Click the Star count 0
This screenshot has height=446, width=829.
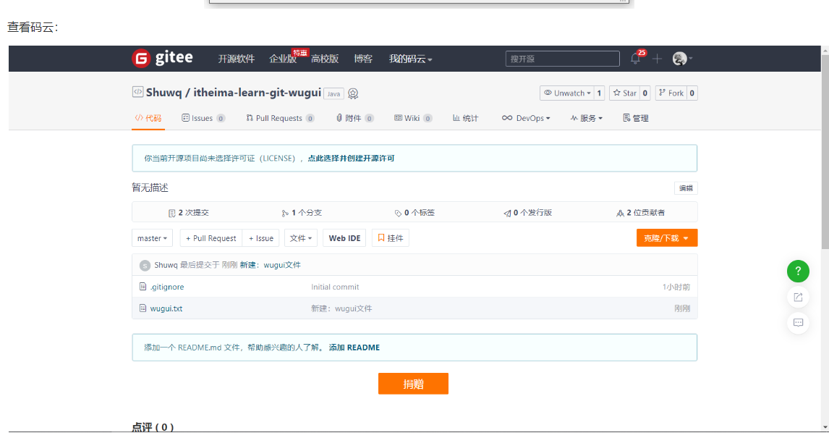tap(645, 93)
